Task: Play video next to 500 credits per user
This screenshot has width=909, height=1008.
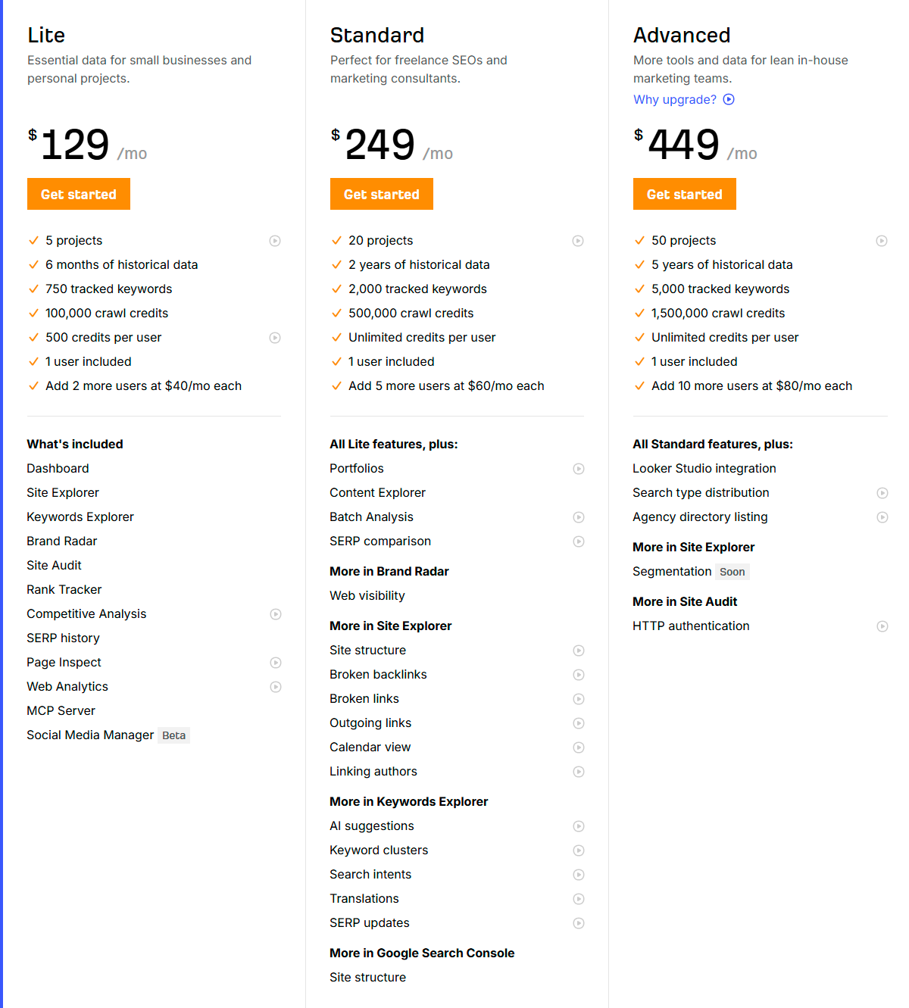Action: tap(275, 338)
